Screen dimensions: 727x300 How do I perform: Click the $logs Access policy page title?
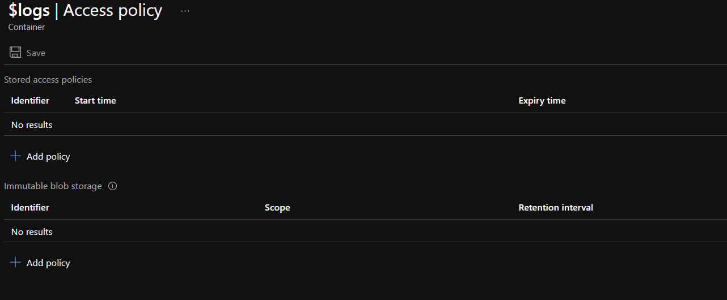pos(85,11)
